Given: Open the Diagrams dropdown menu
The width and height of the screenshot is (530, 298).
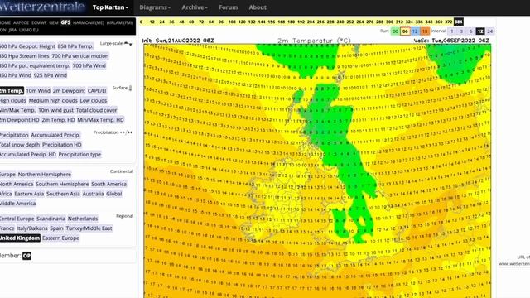Looking at the screenshot, I should (155, 7).
